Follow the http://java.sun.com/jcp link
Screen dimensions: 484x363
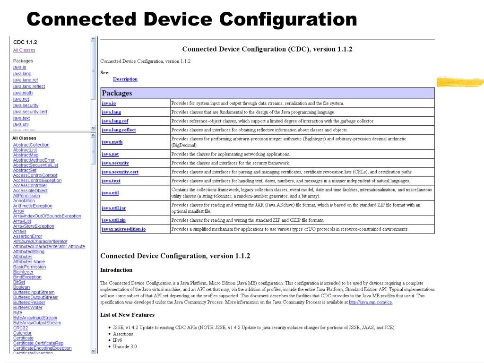[371, 302]
